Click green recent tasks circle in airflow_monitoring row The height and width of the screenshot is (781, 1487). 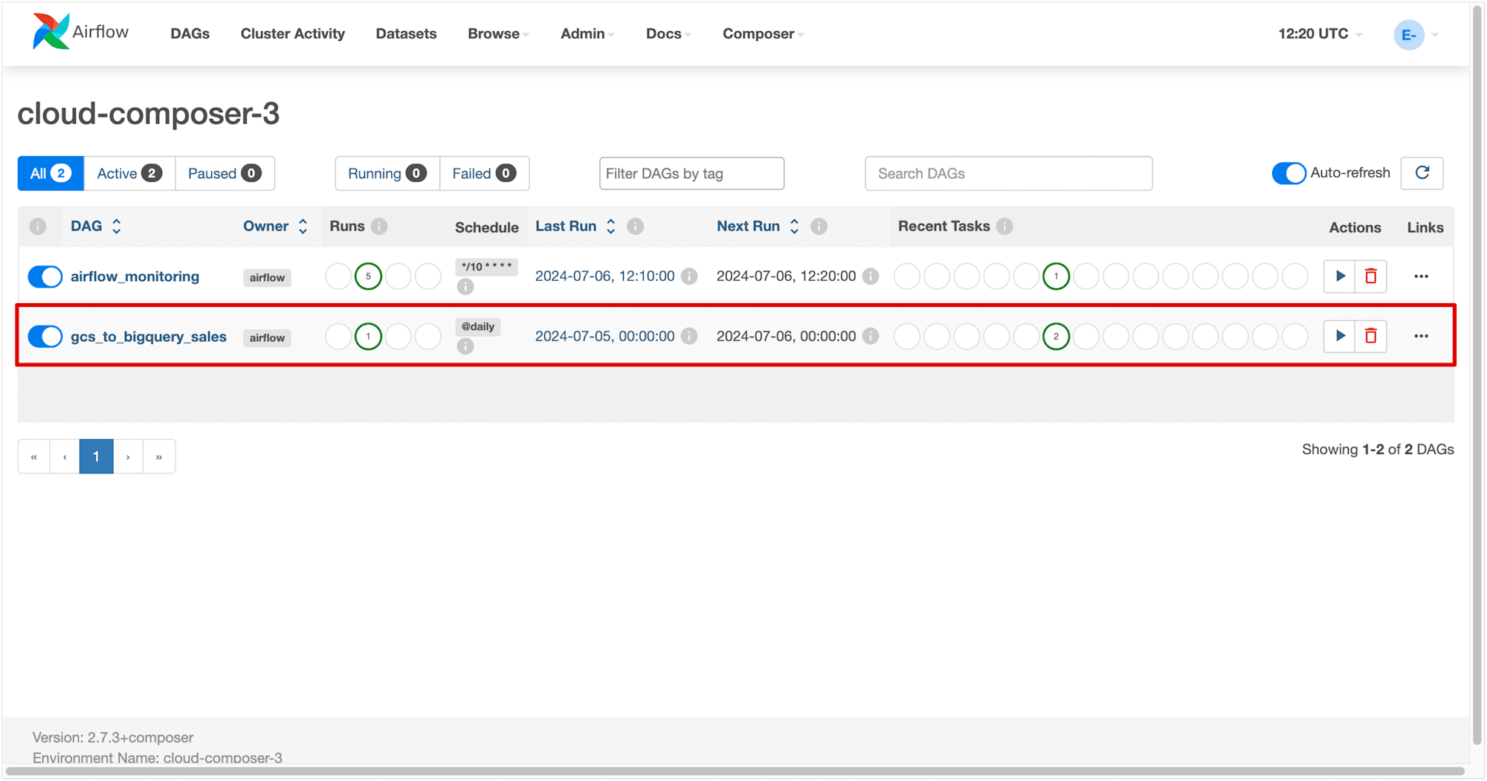point(1056,276)
